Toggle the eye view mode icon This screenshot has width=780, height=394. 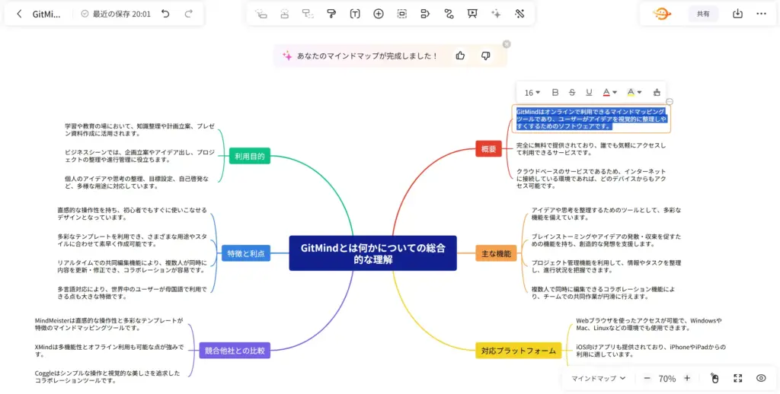(760, 378)
